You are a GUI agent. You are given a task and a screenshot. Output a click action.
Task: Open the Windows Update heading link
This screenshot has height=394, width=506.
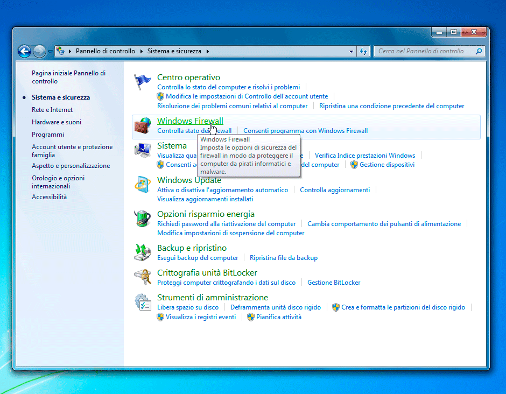click(189, 180)
